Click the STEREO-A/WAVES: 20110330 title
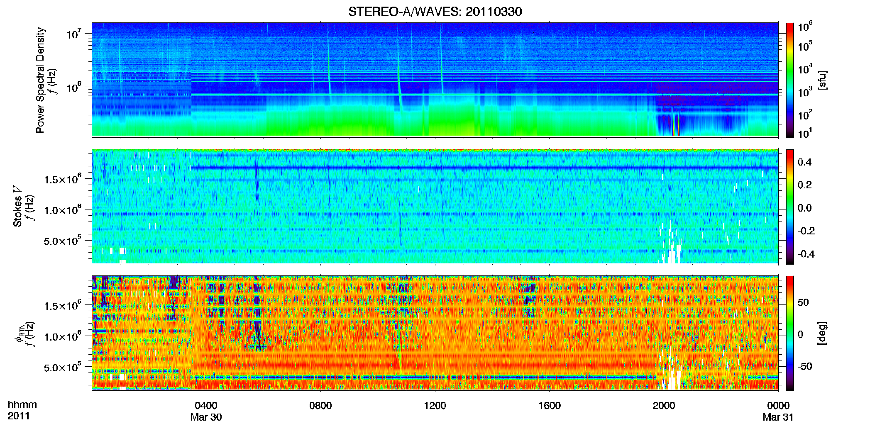 (435, 12)
